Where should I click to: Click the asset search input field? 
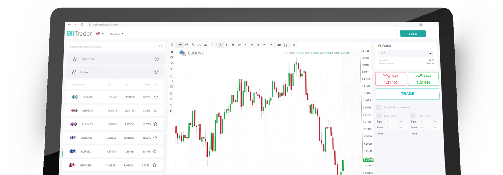(112, 47)
